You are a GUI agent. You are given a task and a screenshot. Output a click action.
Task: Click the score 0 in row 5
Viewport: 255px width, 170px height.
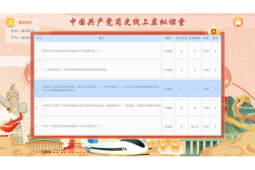point(215,126)
